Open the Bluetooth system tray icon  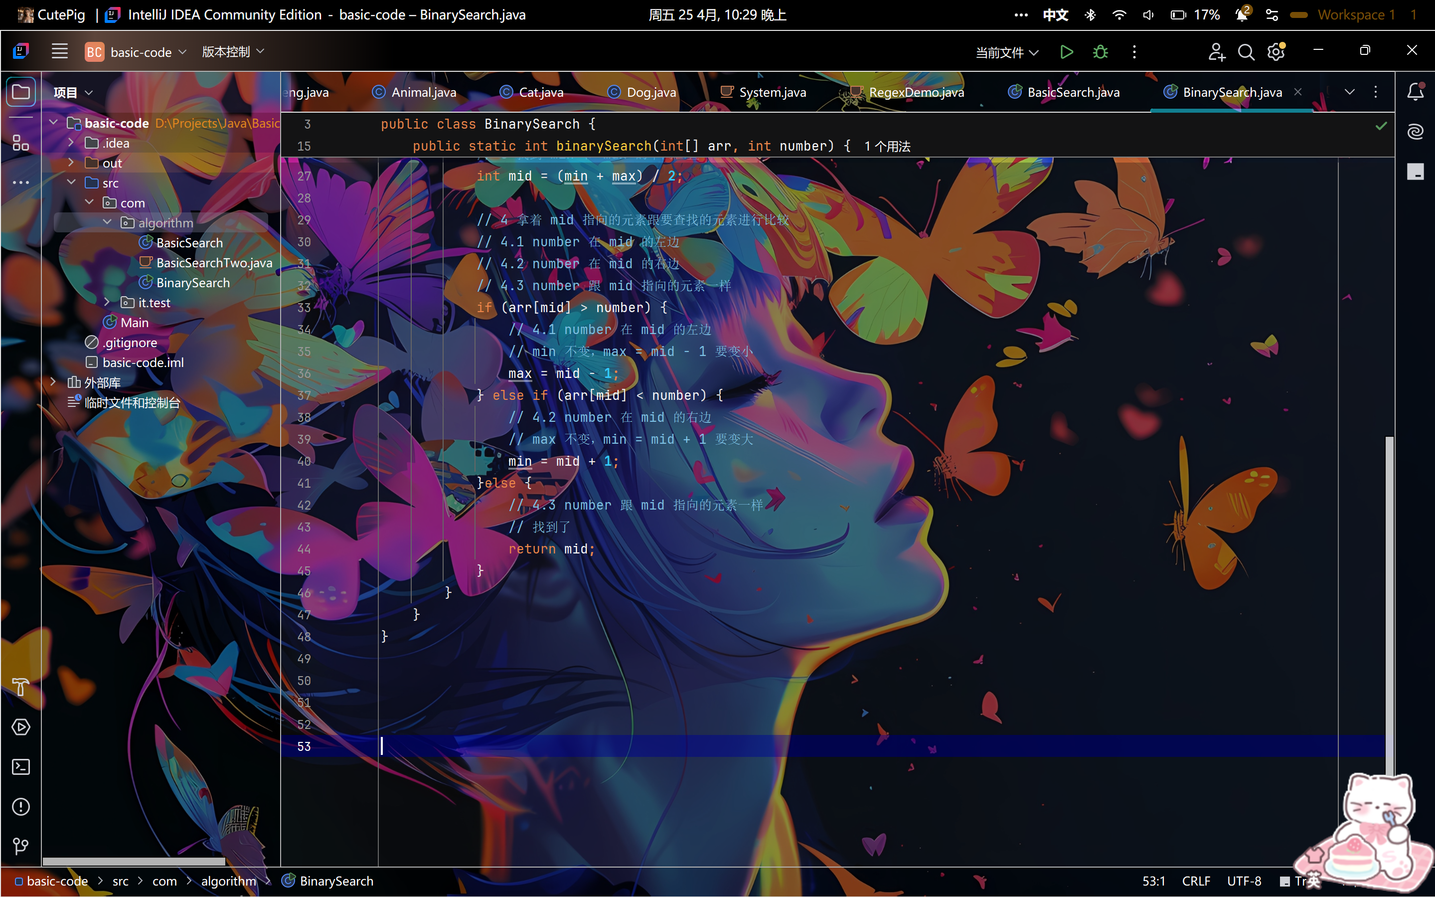click(x=1090, y=15)
